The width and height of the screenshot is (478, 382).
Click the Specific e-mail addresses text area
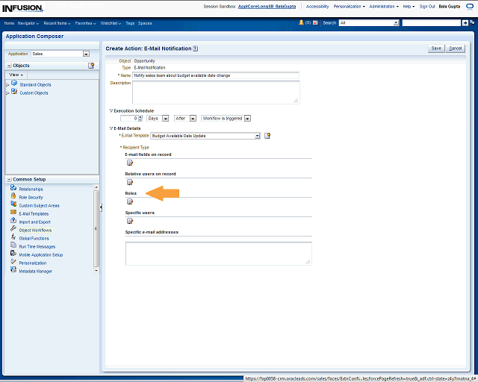tap(218, 252)
